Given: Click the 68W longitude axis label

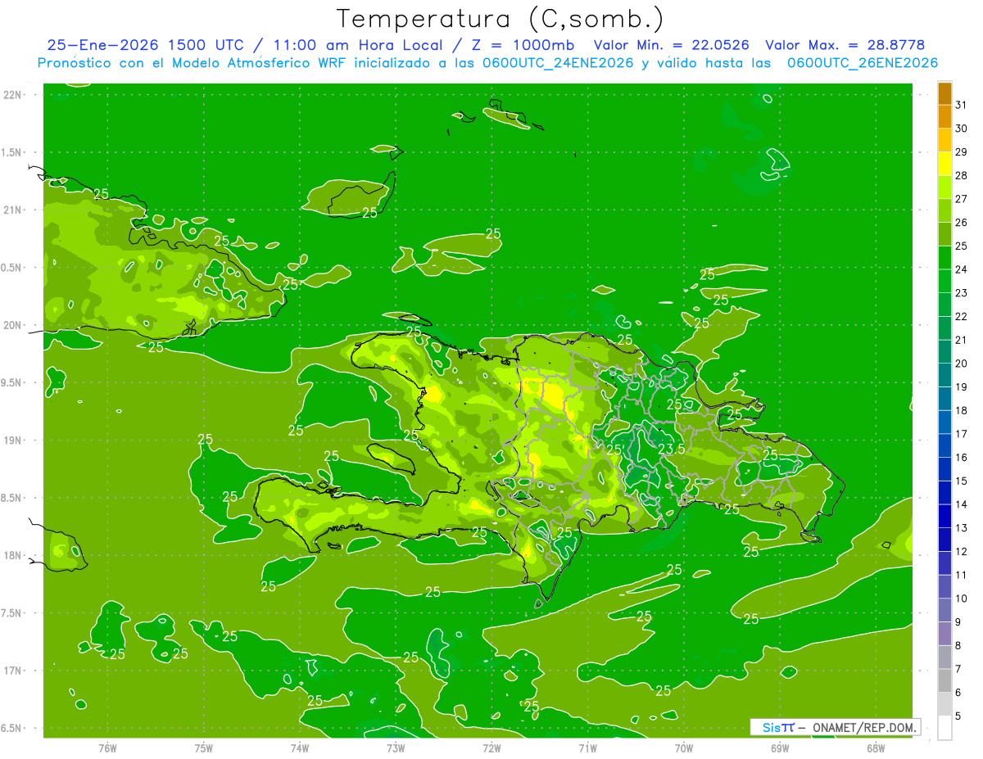Looking at the screenshot, I should (x=875, y=748).
